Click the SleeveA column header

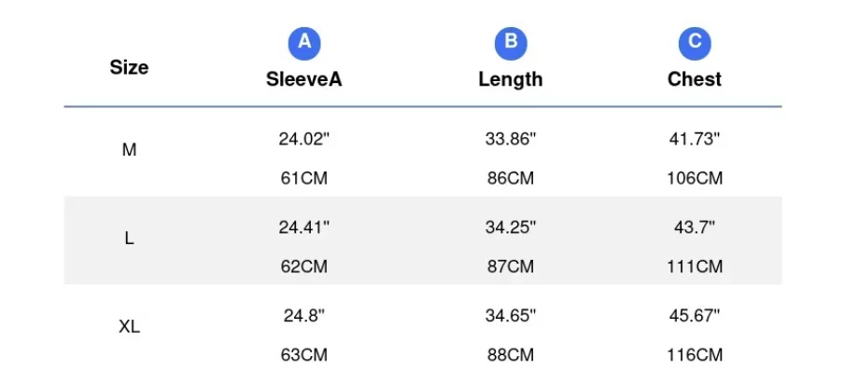pos(304,79)
